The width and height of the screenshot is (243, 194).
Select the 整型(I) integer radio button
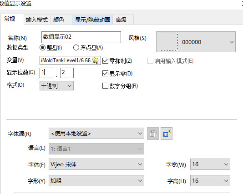tap(42, 48)
